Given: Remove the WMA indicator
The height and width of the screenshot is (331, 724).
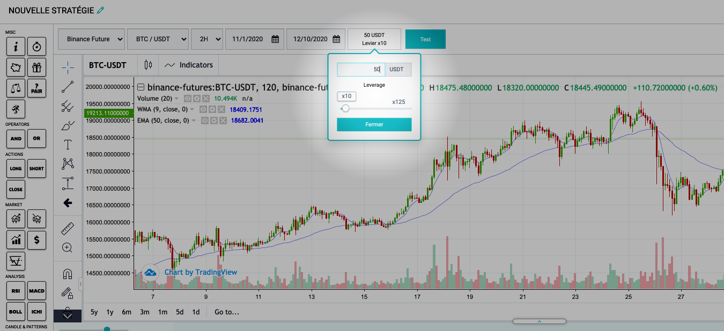Looking at the screenshot, I should pyautogui.click(x=220, y=109).
